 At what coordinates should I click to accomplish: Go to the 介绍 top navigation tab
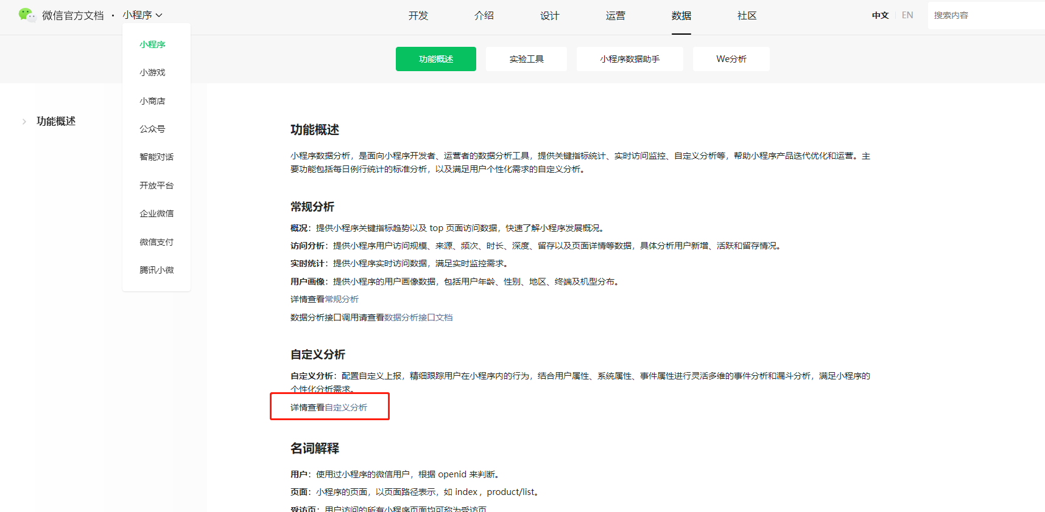coord(484,16)
